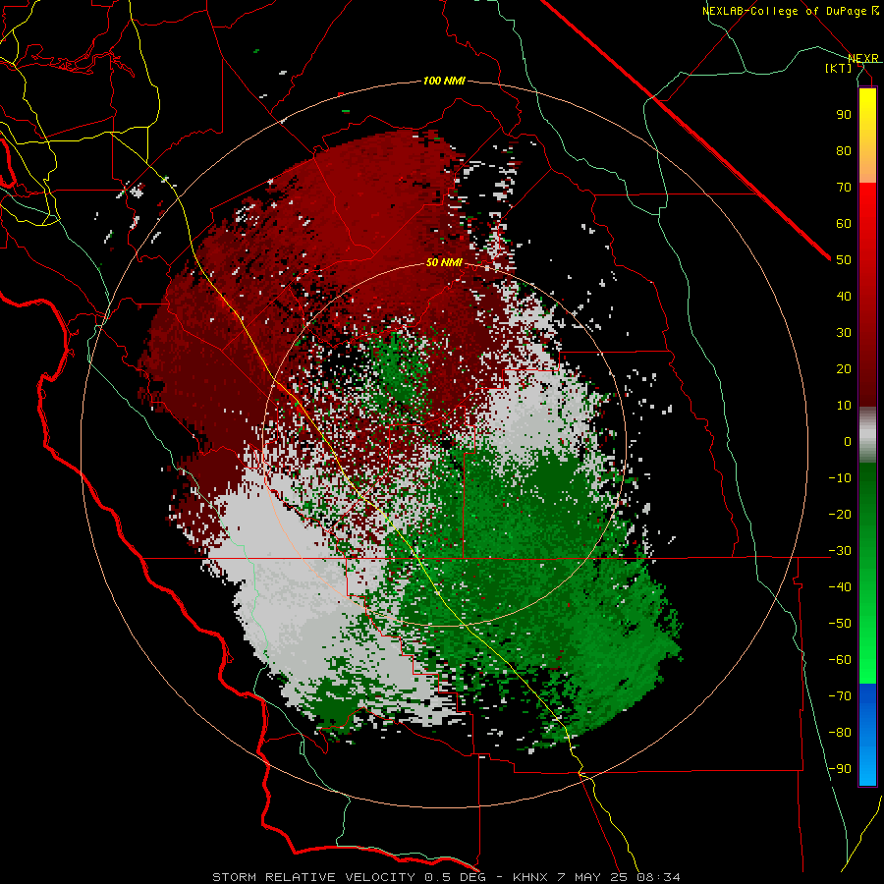Click the 50 value on velocity scale

(x=844, y=260)
